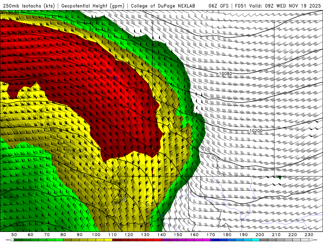Click the 170 label on the color scale

tap(211, 235)
